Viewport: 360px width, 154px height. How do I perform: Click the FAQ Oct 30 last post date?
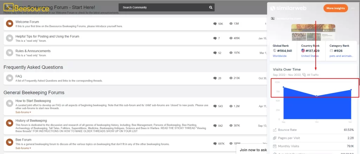click(x=262, y=78)
